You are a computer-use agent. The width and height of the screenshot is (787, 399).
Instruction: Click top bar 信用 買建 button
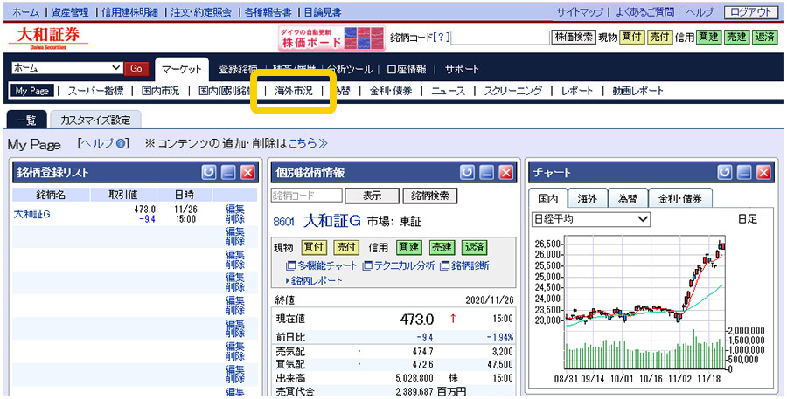(x=708, y=38)
